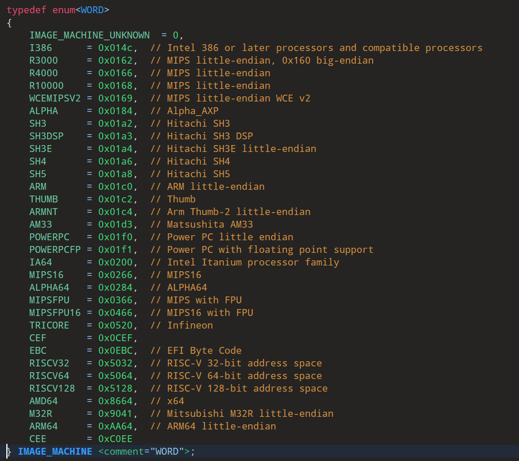Click the MIPSFPU enum name

tap(49, 300)
